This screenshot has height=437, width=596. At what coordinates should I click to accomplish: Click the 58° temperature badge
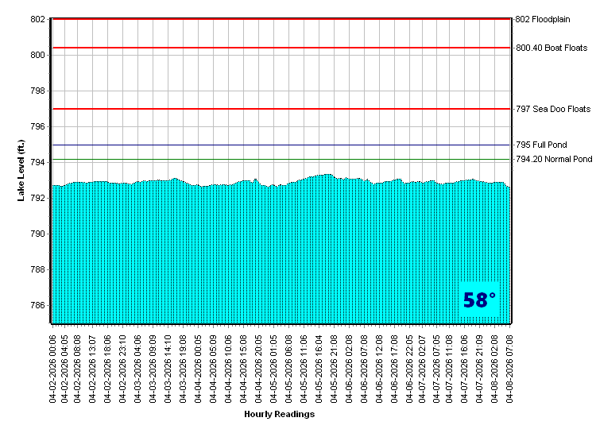[x=479, y=300]
